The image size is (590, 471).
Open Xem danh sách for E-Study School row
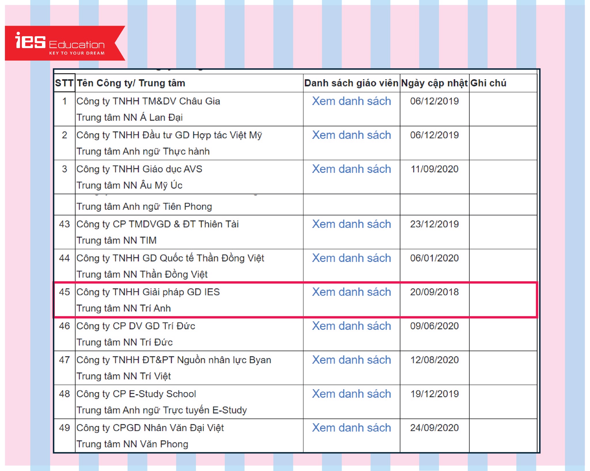click(x=351, y=394)
